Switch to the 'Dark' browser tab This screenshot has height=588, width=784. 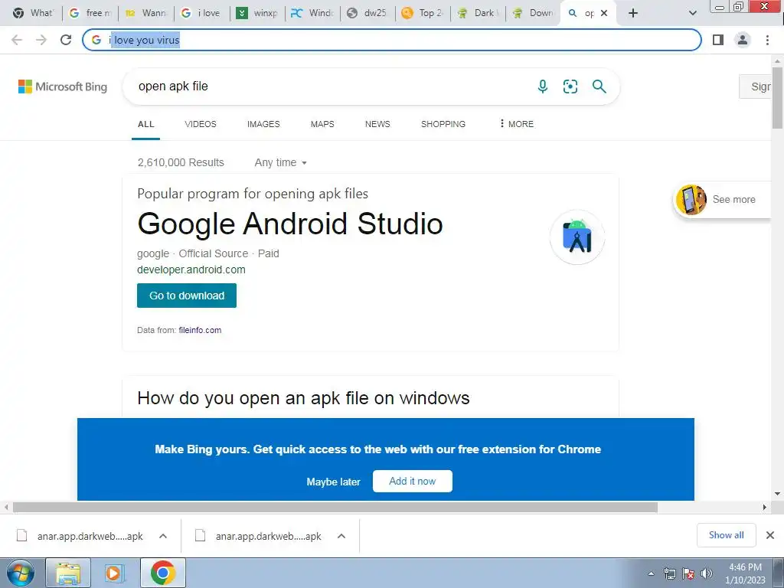click(478, 13)
